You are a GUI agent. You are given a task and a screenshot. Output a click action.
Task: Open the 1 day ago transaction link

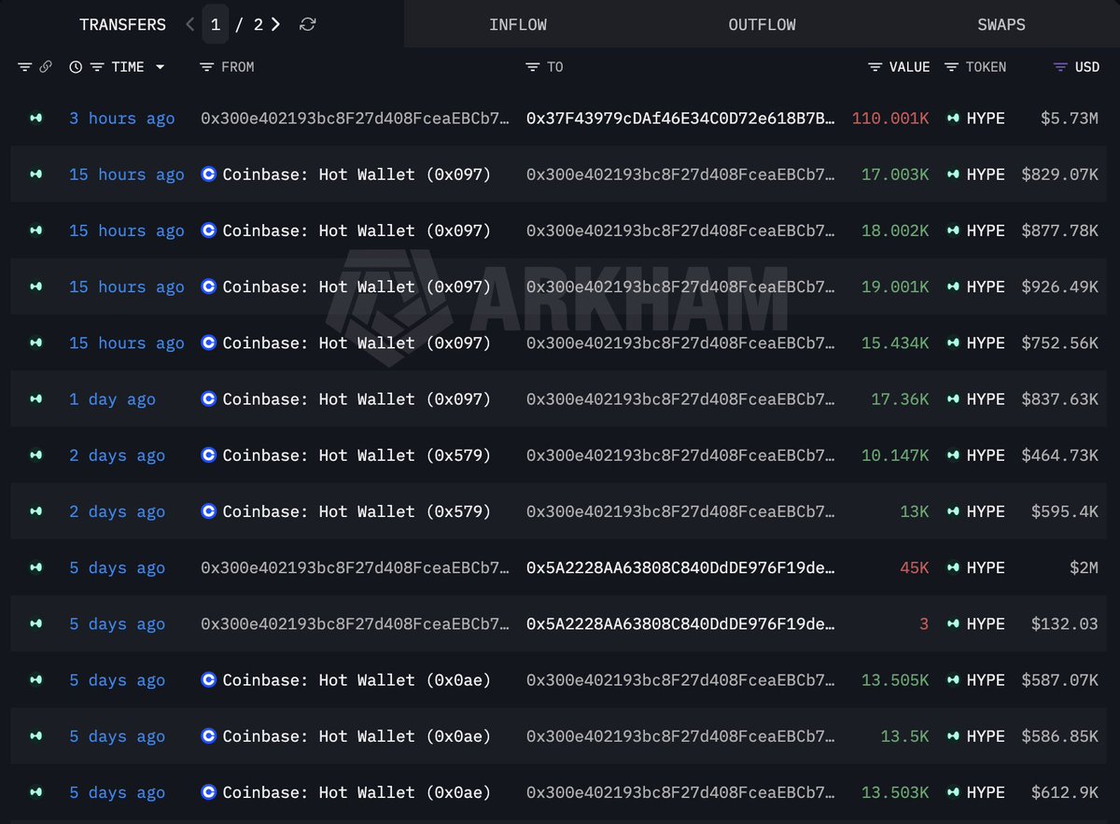point(112,399)
